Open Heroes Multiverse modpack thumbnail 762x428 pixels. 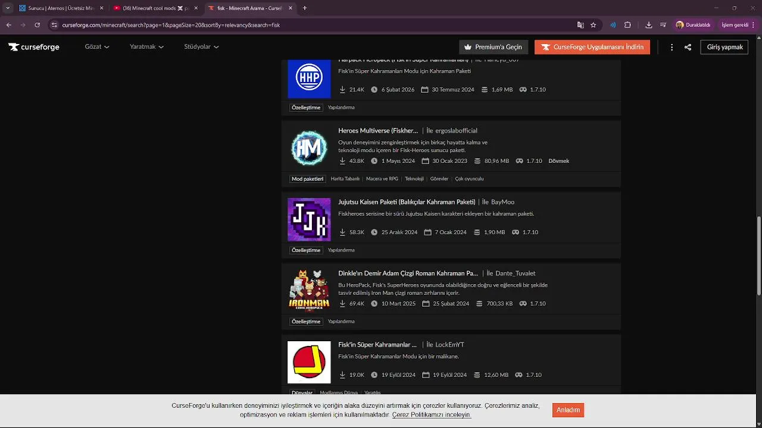coord(309,148)
